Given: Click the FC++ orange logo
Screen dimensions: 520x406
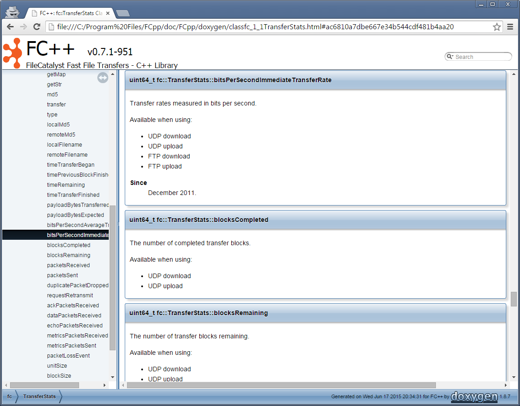Looking at the screenshot, I should click(x=12, y=53).
